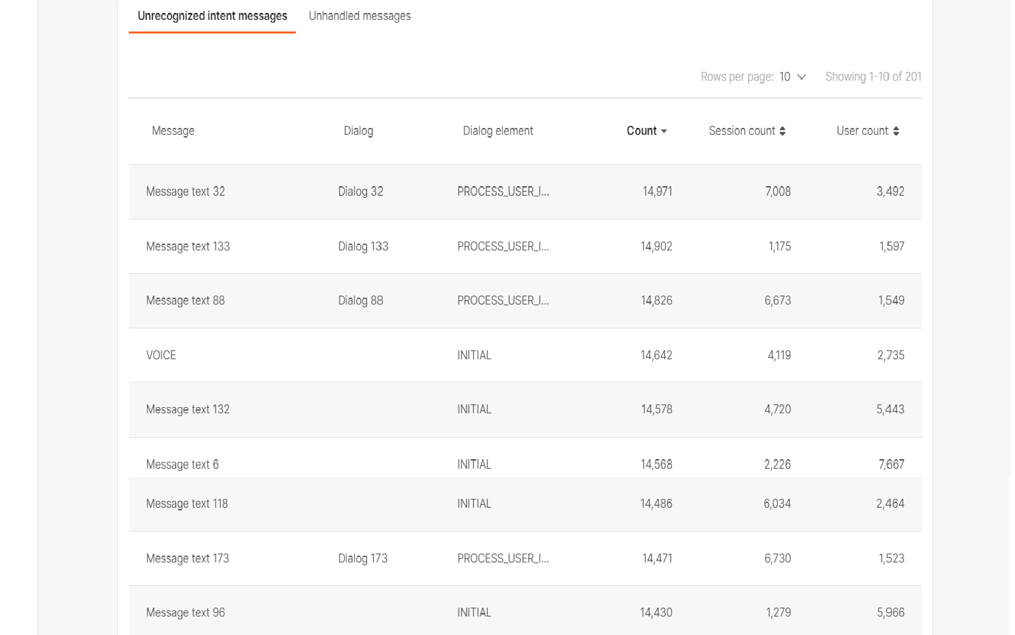Select the Message text 133 entry
Viewport: 1015px width, 635px height.
[x=188, y=246]
